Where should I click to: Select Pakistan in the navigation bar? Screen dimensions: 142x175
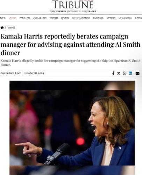[x=24, y=18]
